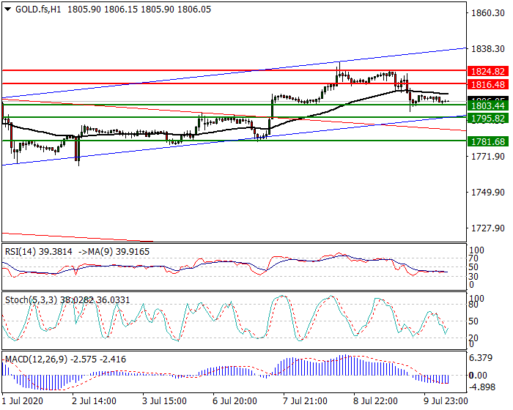Select the 1824.82 red resistance price label
This screenshot has width=513, height=410.
point(488,71)
